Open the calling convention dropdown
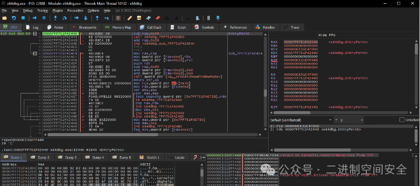The width and height of the screenshot is (420, 186). point(298,120)
